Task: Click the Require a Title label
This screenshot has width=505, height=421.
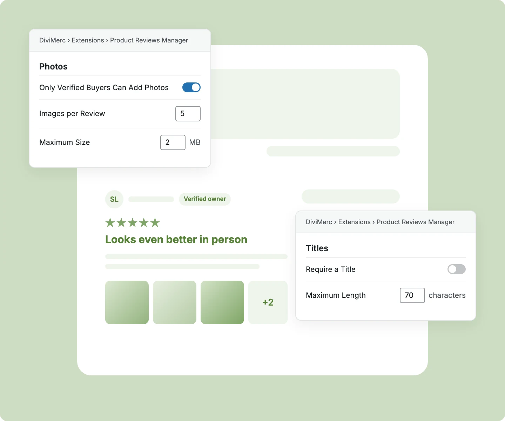Action: tap(331, 269)
